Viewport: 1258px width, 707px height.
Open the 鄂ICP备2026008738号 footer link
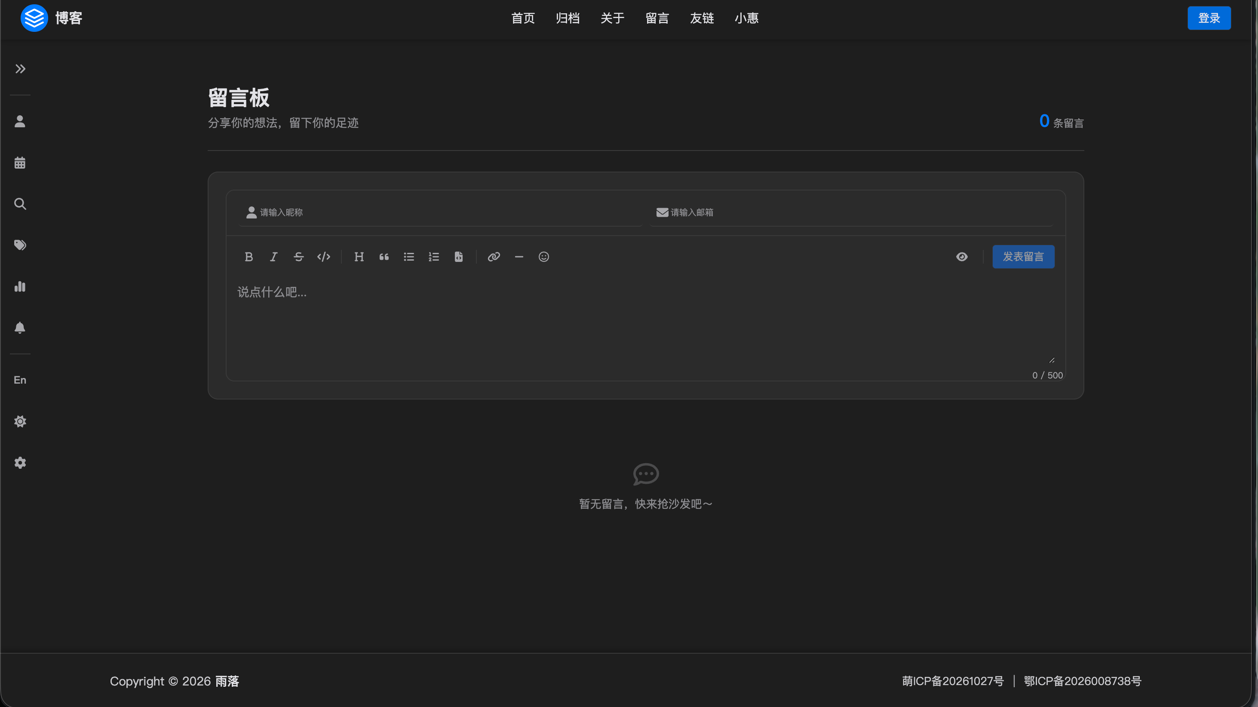click(1082, 681)
